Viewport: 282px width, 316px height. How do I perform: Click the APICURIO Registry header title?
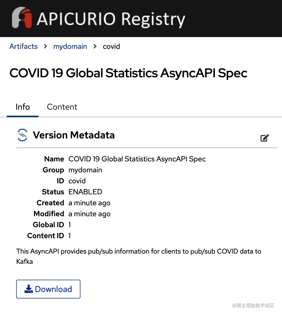111,19
